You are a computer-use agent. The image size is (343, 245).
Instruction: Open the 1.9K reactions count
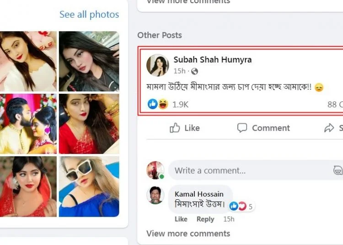[180, 105]
